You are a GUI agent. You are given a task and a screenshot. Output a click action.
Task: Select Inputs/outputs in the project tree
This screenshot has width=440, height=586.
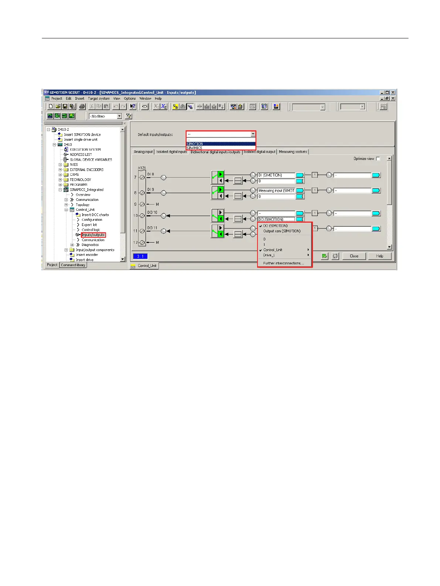pyautogui.click(x=93, y=235)
